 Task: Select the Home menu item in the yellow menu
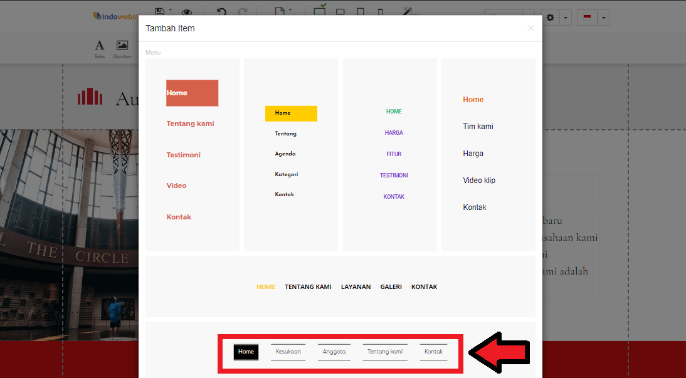coord(291,113)
